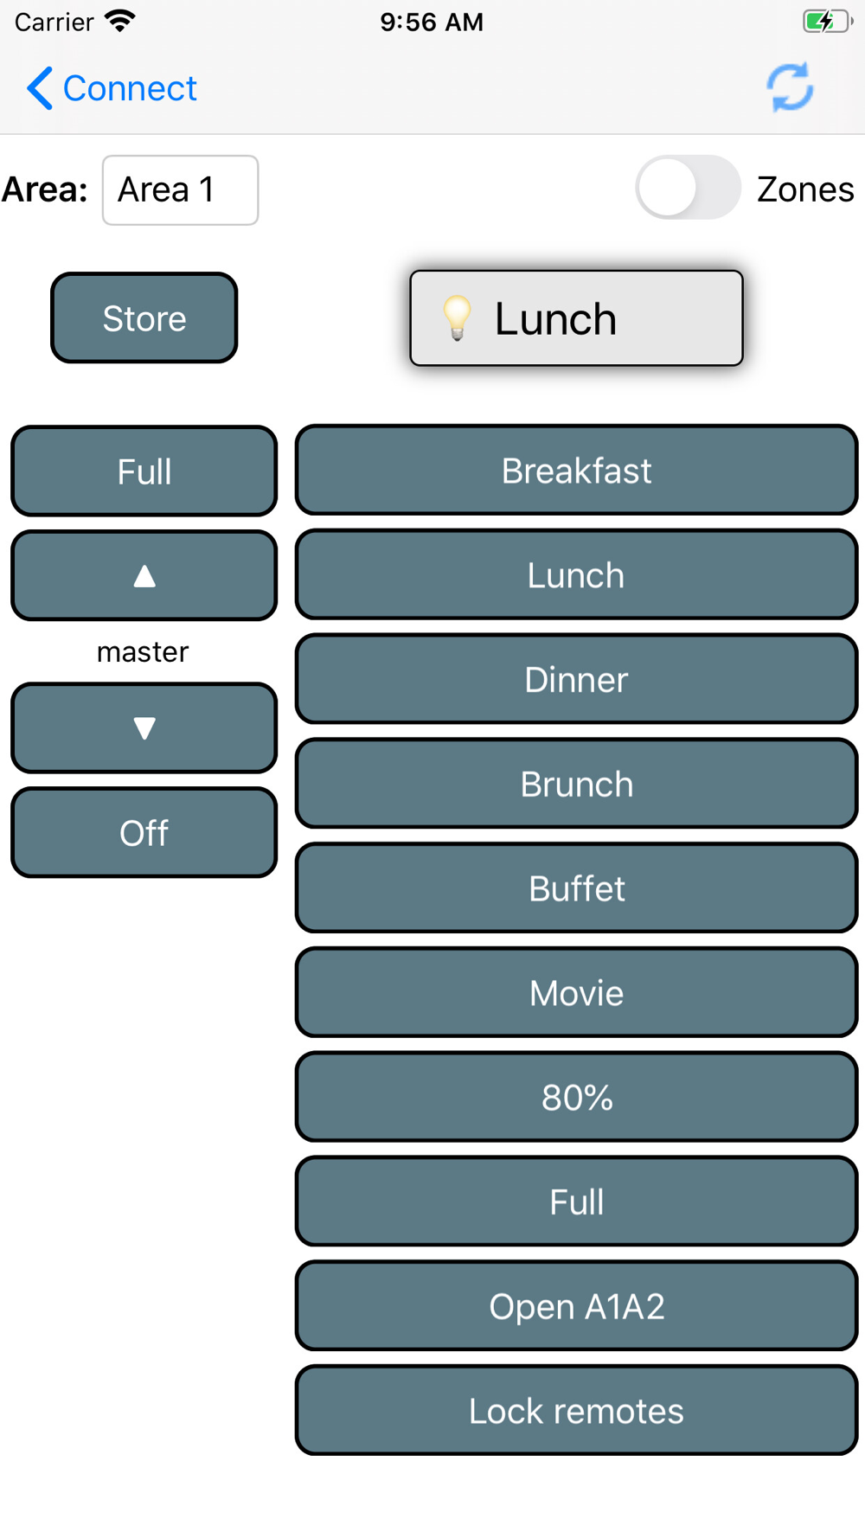Image resolution: width=865 pixels, height=1538 pixels.
Task: Select the Lunch preset in list
Action: tap(576, 575)
